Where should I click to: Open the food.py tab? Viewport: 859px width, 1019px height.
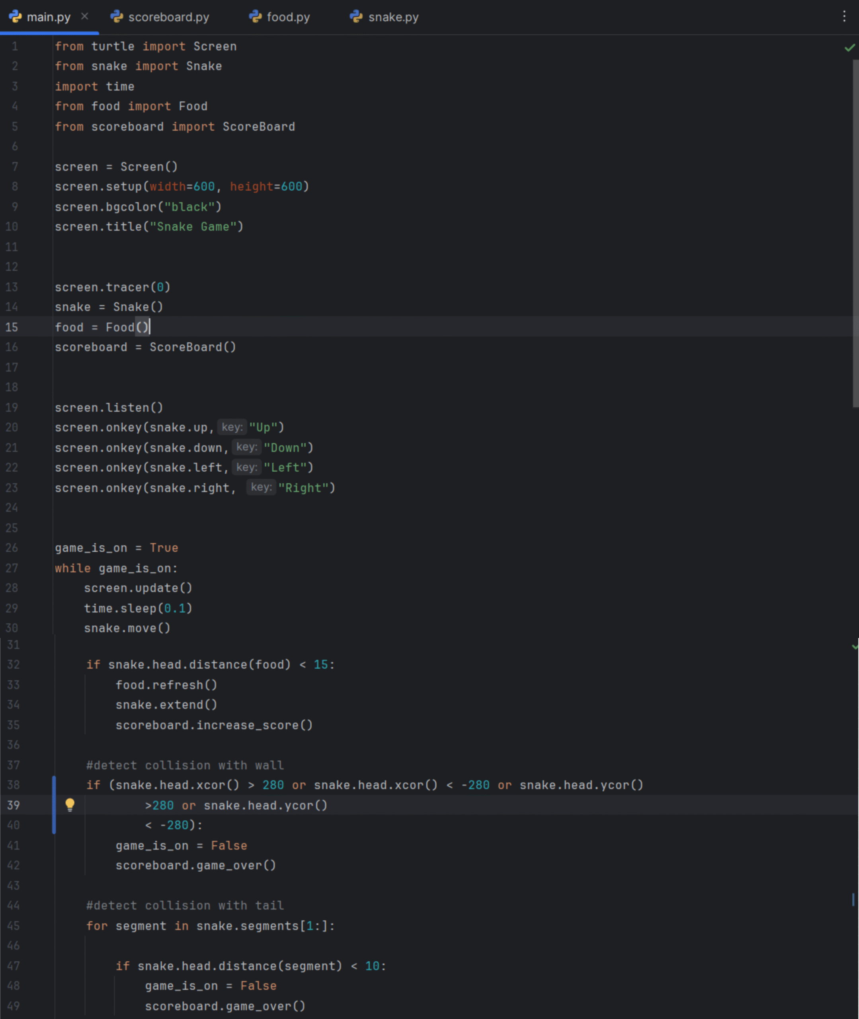[x=288, y=17]
